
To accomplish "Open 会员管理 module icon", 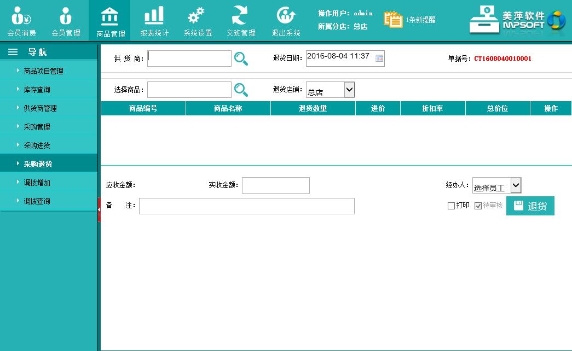I will (x=66, y=16).
